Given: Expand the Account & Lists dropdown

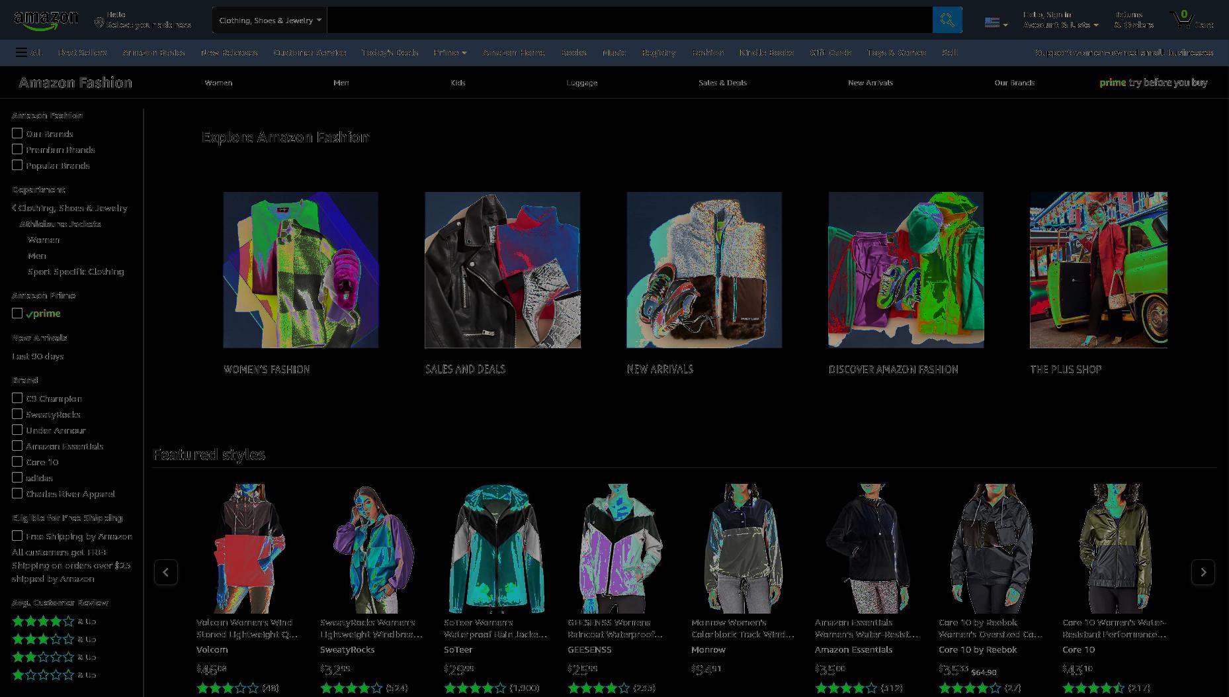Looking at the screenshot, I should click(x=1061, y=20).
